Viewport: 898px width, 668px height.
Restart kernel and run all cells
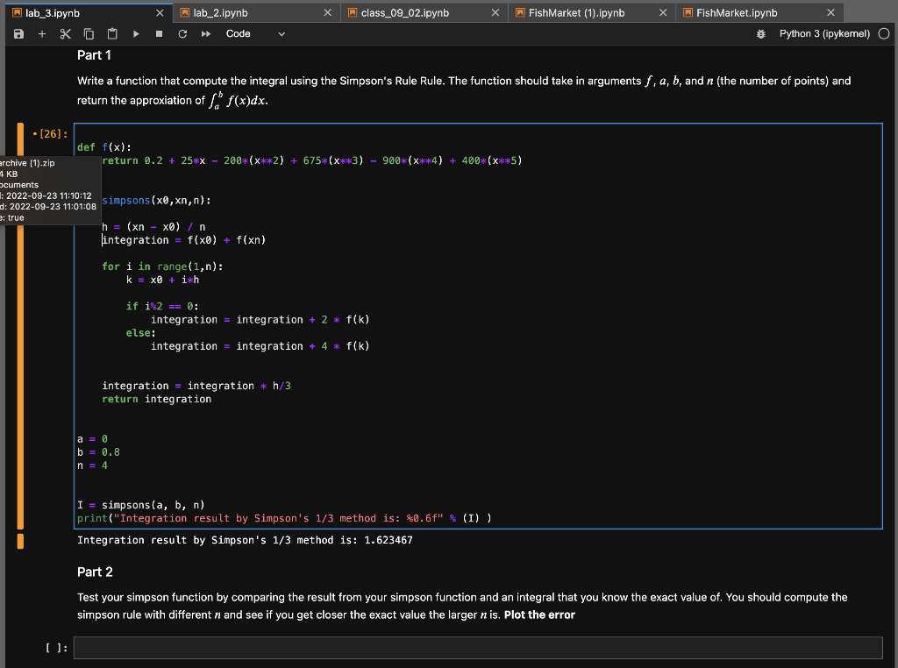click(x=205, y=34)
